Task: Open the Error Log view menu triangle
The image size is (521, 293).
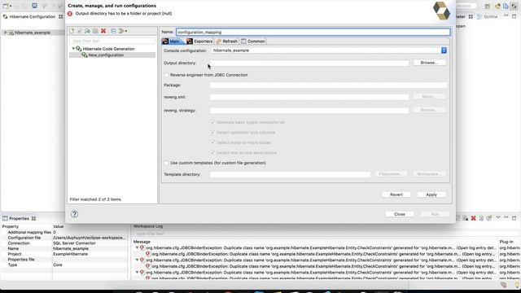Action: click(498, 217)
